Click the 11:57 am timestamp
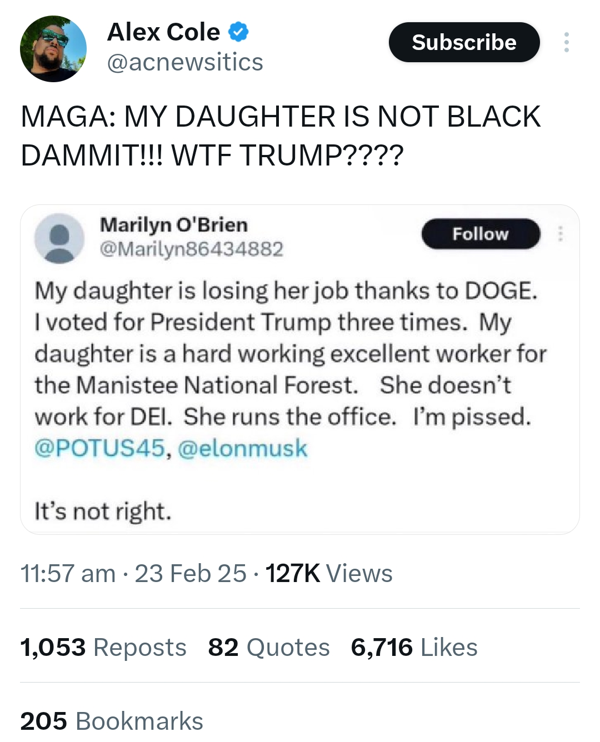The height and width of the screenshot is (742, 600). click(68, 573)
